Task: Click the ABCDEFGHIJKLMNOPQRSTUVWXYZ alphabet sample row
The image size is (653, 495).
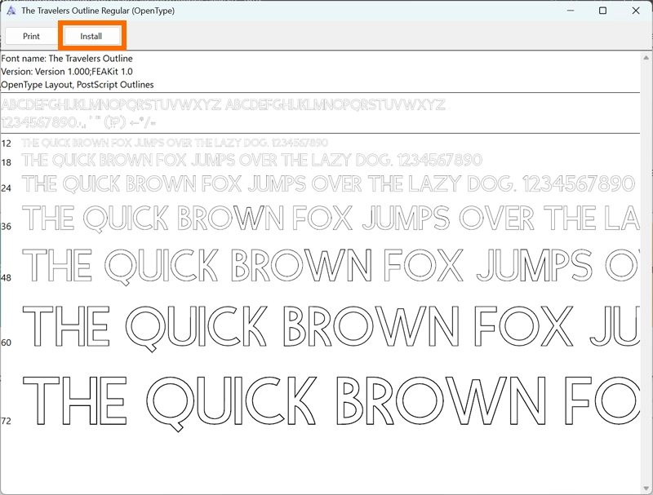Action: tap(223, 105)
